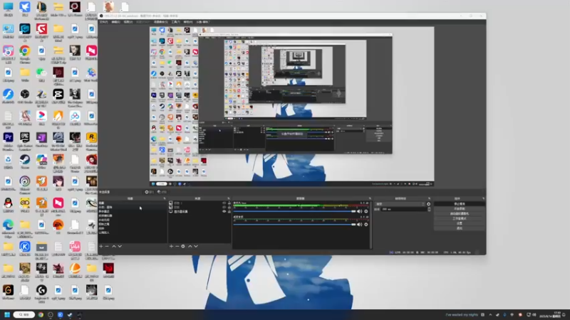Toggle visibility of Display Capture source
This screenshot has height=320, width=570.
tap(224, 211)
